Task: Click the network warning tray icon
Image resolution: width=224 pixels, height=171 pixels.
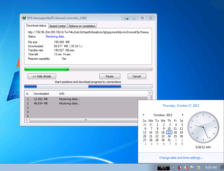Action: [x=198, y=167]
